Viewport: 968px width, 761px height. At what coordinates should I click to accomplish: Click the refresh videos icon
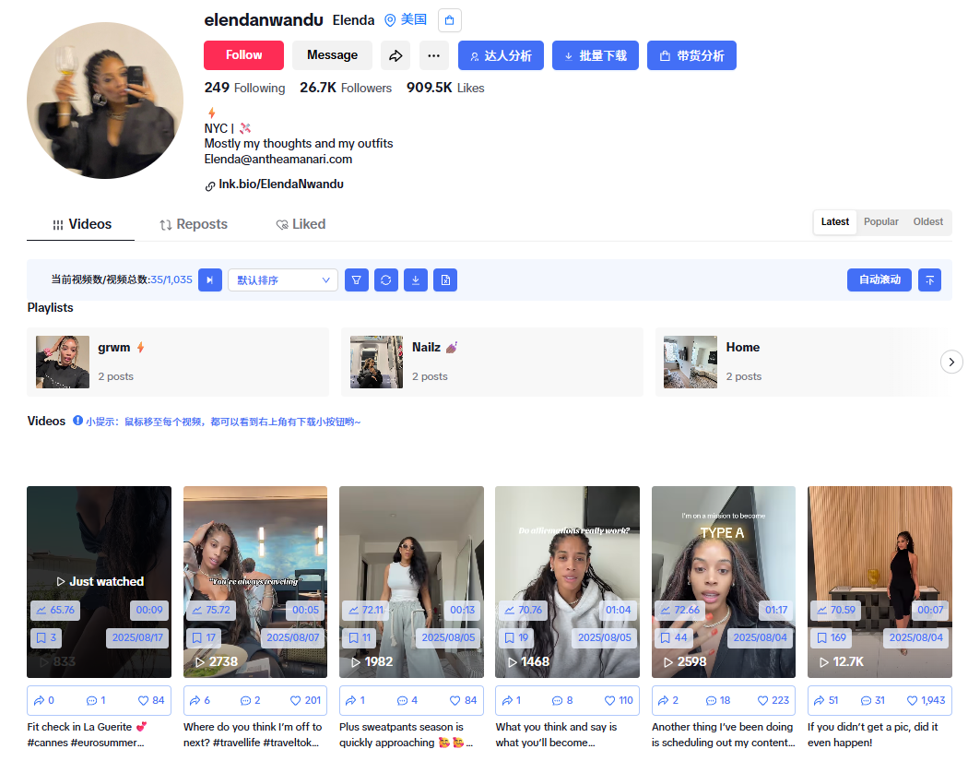pyautogui.click(x=386, y=279)
